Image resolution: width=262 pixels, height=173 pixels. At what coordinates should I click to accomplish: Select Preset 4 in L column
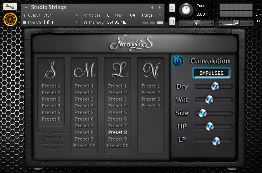(118, 106)
